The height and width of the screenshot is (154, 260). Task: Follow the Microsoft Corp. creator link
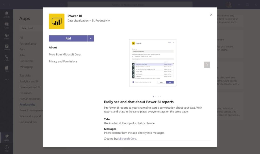click(x=127, y=139)
